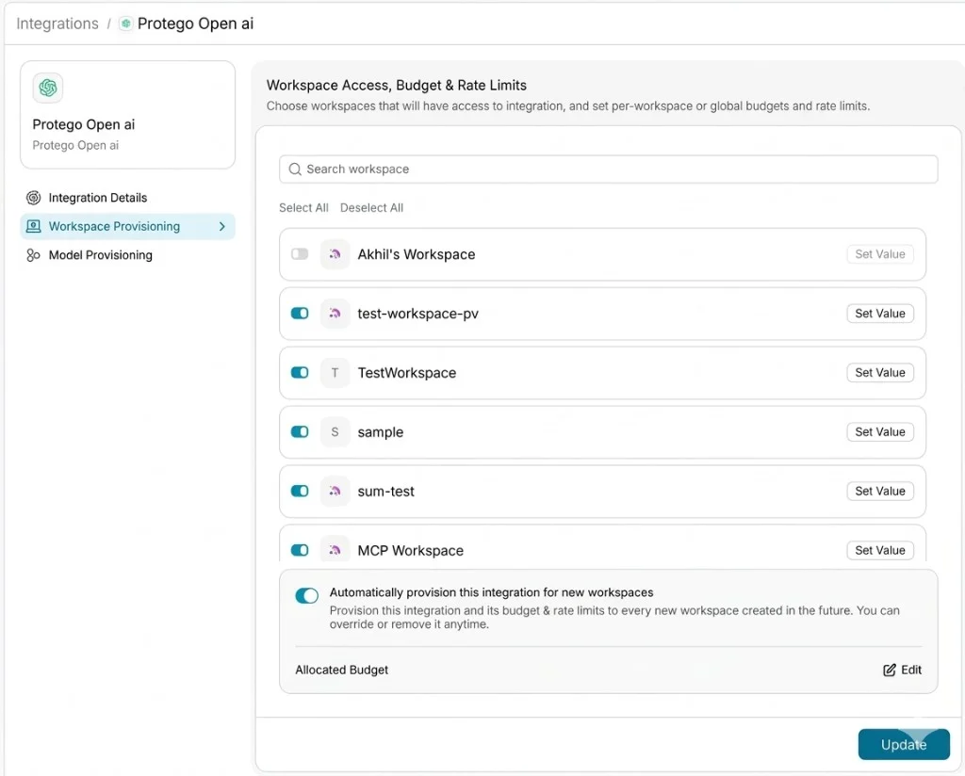Set Value for TestWorkspace
965x776 pixels.
tap(880, 373)
